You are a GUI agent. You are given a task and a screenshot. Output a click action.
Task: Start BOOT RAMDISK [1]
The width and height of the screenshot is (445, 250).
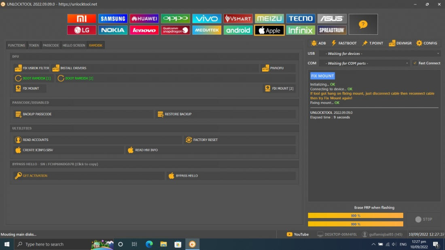(33, 78)
